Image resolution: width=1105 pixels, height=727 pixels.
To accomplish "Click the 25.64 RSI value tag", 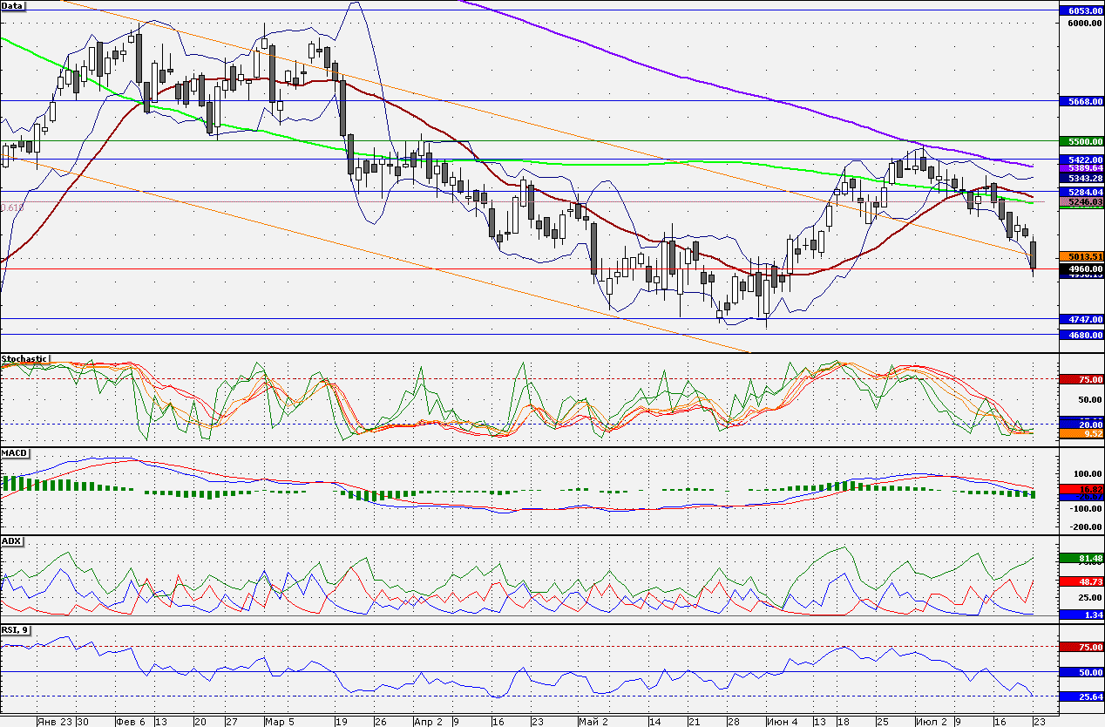I will 1081,696.
